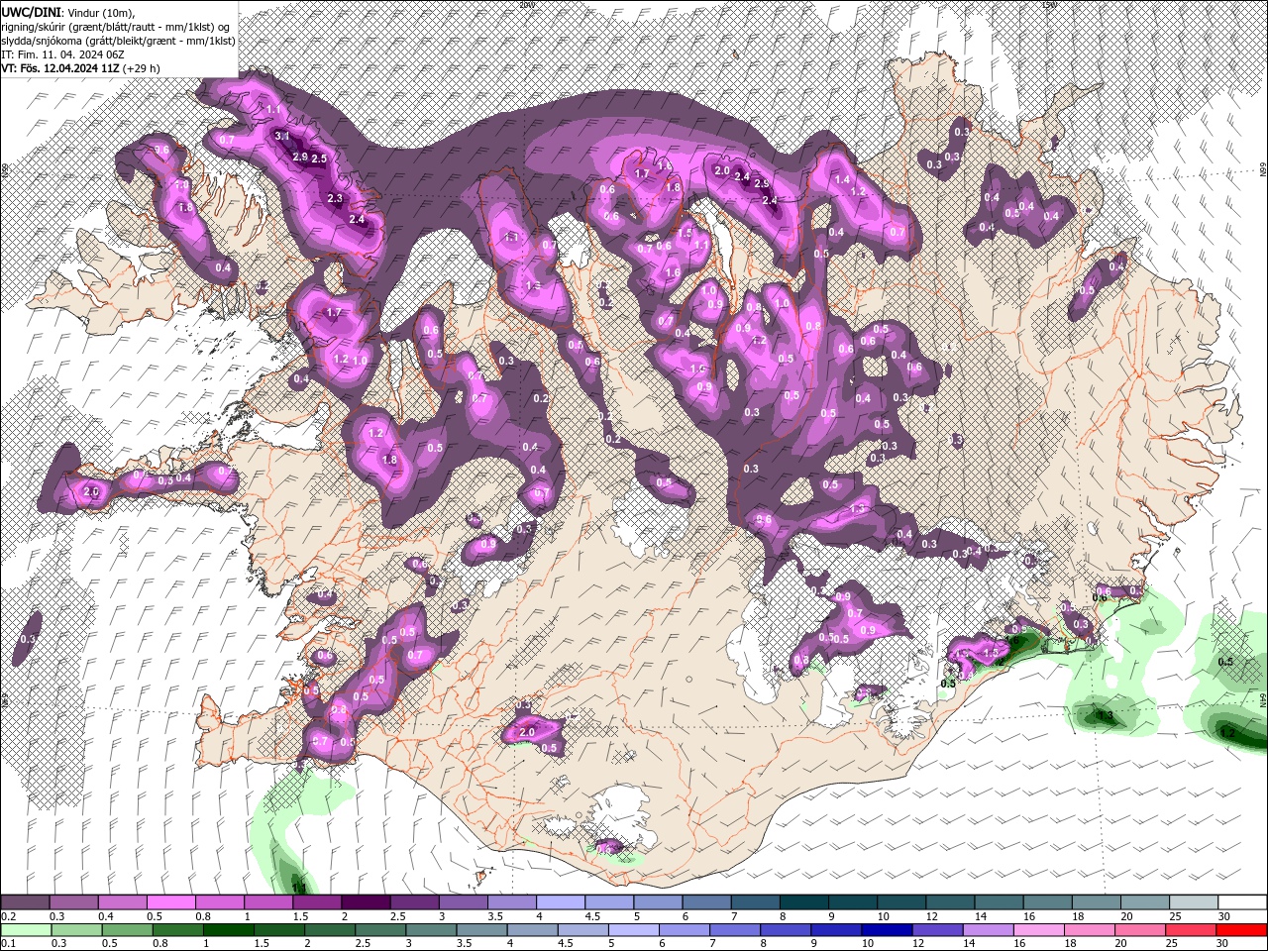1268x951 pixels.
Task: Select the 'VT: Fös. 12.04.2024 11Z' valid time
Action: 60,67
